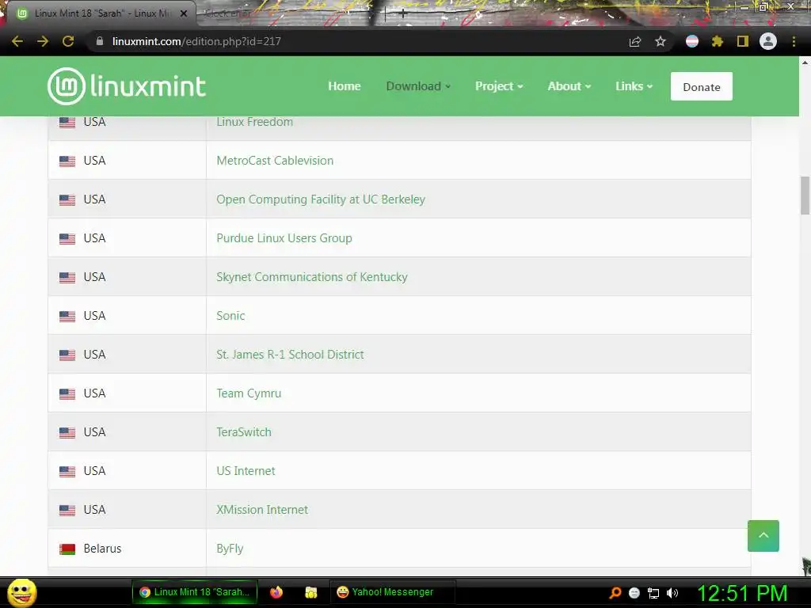The image size is (811, 608).
Task: Click the magnifier search tray icon
Action: point(615,592)
